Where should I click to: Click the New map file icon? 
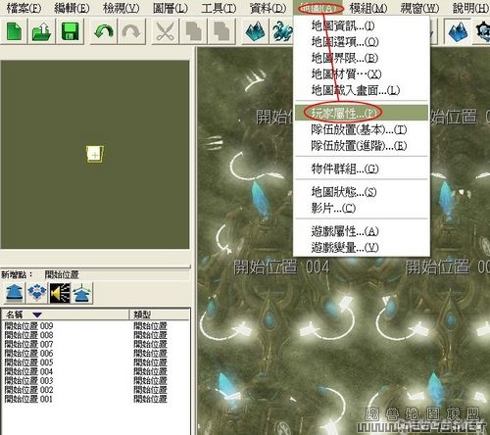[14, 31]
